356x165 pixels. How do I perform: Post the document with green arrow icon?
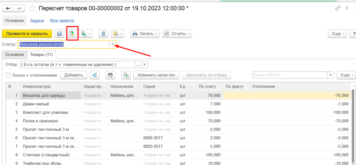click(x=72, y=34)
